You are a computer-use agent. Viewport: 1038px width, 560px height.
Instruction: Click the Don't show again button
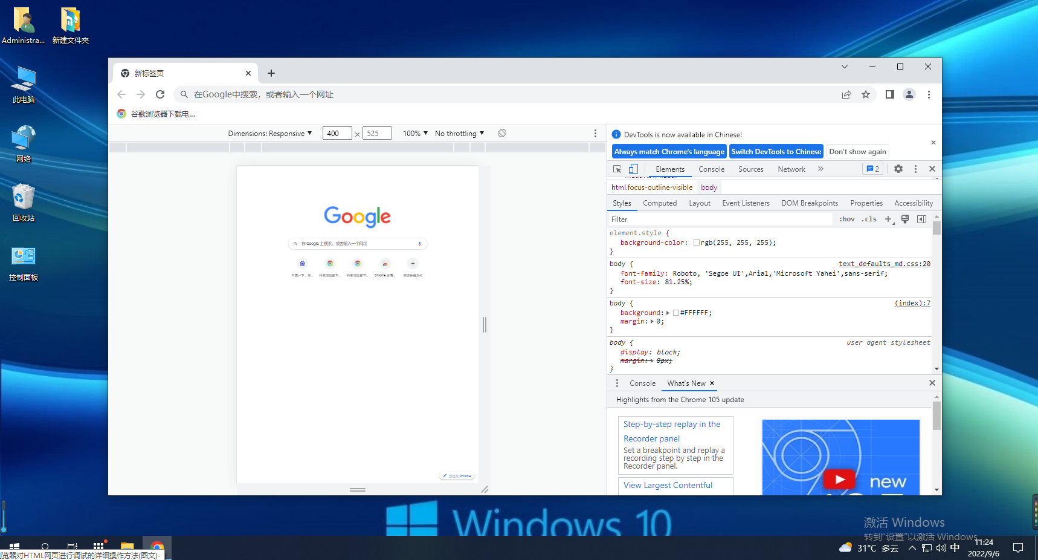click(x=857, y=152)
